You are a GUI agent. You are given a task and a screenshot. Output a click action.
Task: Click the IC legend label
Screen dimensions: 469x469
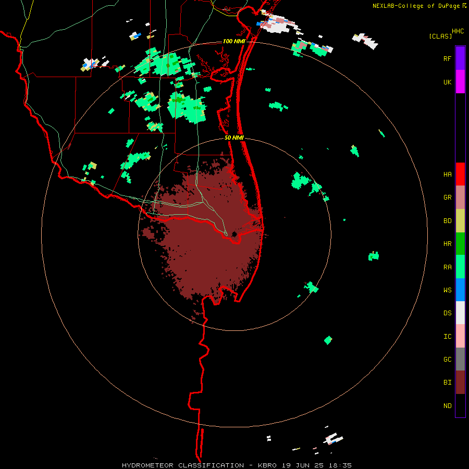pos(447,337)
